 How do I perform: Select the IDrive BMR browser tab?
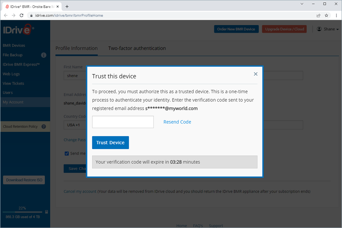click(x=32, y=6)
